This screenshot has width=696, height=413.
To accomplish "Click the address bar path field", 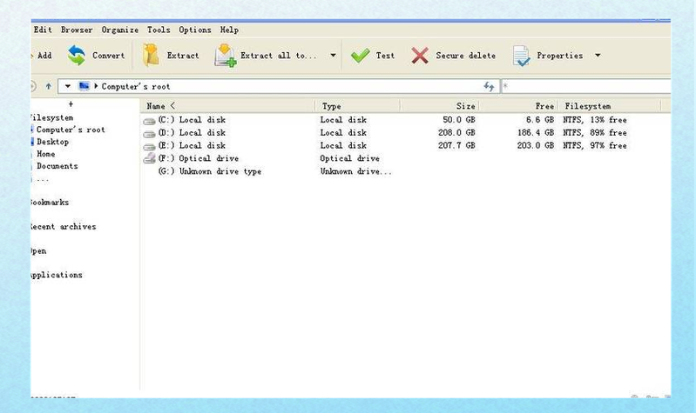I will (x=278, y=86).
